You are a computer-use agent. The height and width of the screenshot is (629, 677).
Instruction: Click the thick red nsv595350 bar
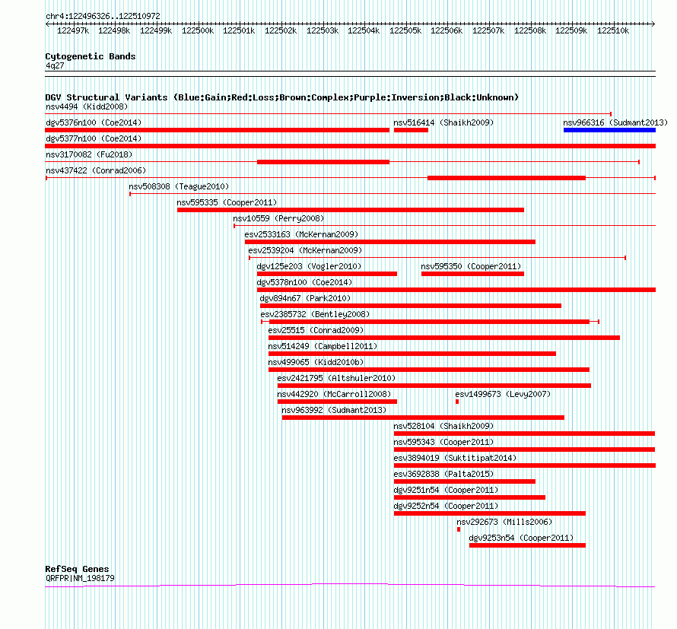click(x=472, y=274)
